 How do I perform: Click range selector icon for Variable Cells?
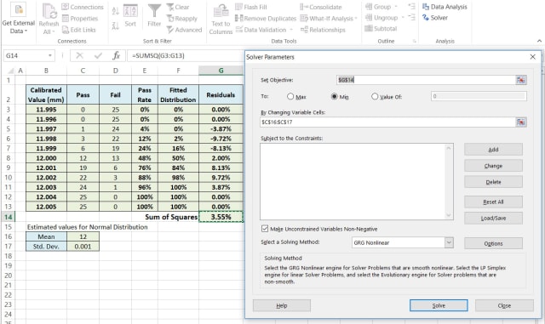(x=520, y=122)
